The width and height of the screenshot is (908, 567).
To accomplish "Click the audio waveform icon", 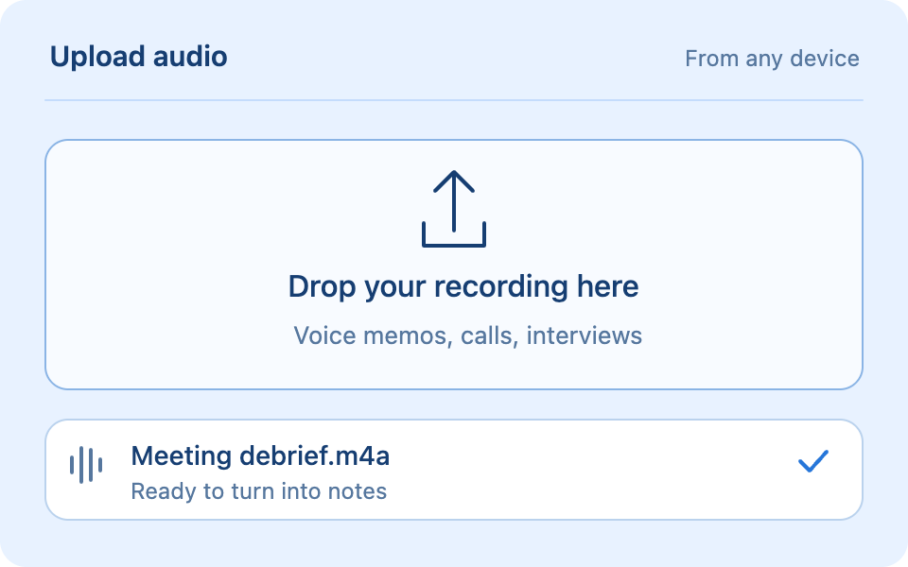I will (x=86, y=465).
